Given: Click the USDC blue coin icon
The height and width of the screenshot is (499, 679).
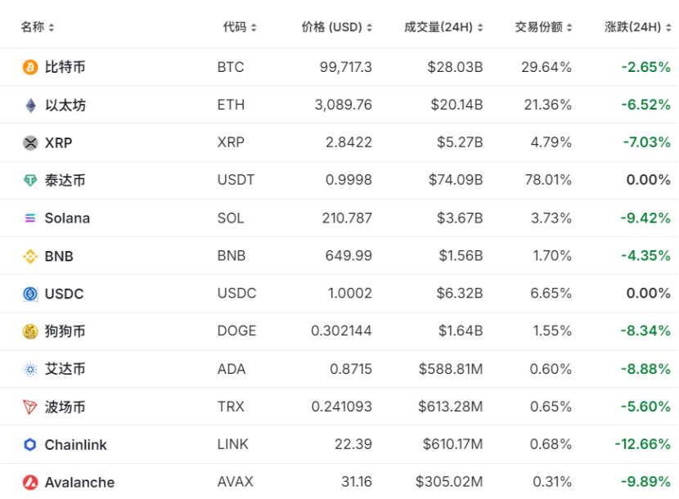Looking at the screenshot, I should click(30, 294).
